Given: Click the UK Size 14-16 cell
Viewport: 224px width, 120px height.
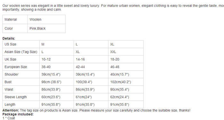Looking at the screenshot, I should [x=91, y=59].
